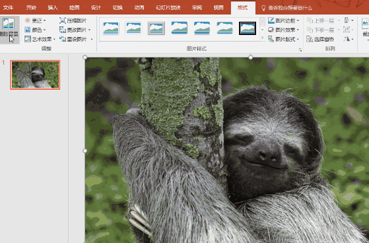Click the 删除背景 (Remove Background) button
The height and width of the screenshot is (243, 369).
click(x=9, y=29)
